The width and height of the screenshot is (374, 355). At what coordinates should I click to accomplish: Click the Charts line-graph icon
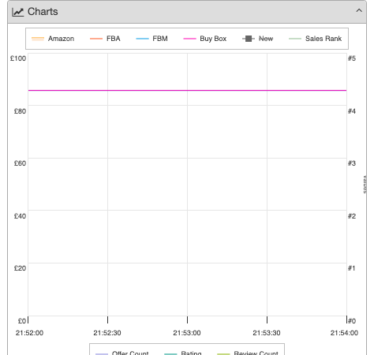point(18,12)
